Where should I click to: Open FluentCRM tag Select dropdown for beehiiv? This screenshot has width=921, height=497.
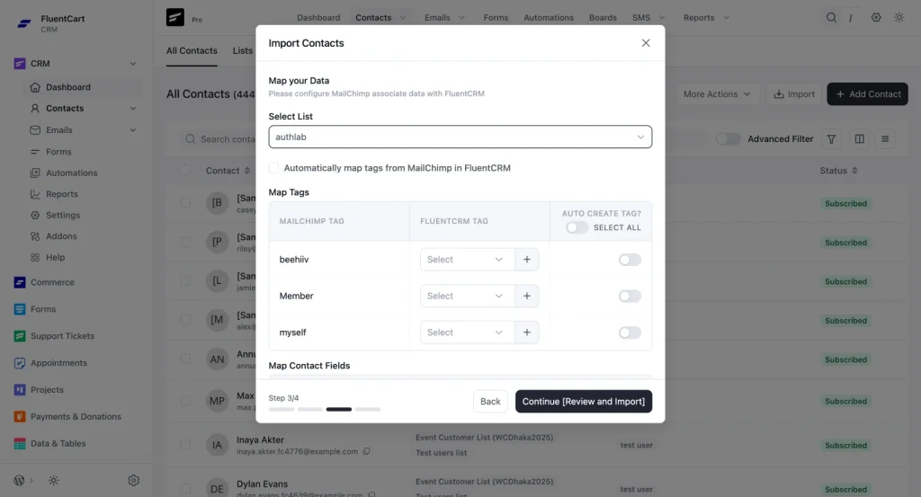click(x=467, y=260)
